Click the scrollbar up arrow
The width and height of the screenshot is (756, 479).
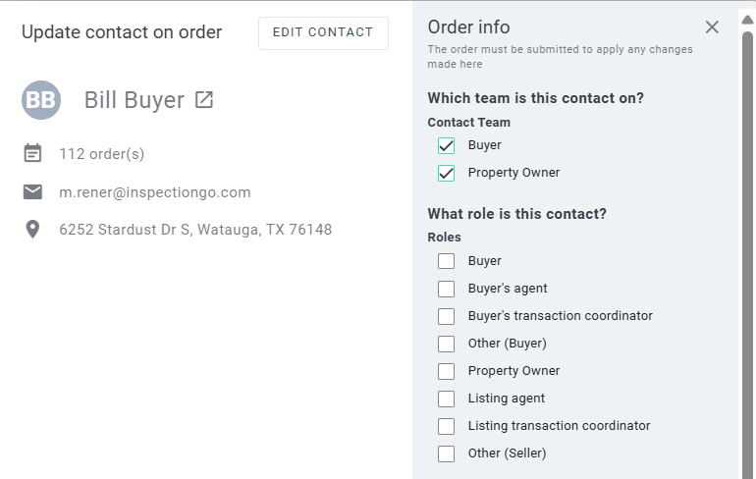coord(747,17)
